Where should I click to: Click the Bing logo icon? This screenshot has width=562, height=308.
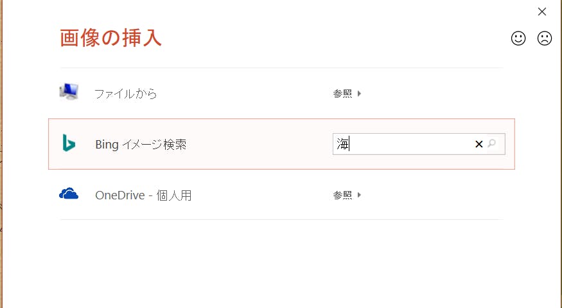pos(69,143)
